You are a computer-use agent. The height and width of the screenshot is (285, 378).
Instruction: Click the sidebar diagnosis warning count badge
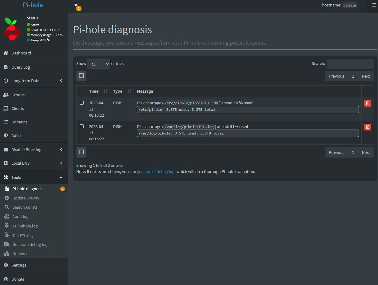tap(62, 189)
